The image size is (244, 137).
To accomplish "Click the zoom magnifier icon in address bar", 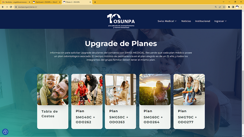I will (x=216, y=7).
